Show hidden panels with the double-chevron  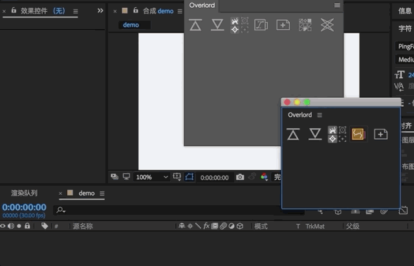pos(100,10)
